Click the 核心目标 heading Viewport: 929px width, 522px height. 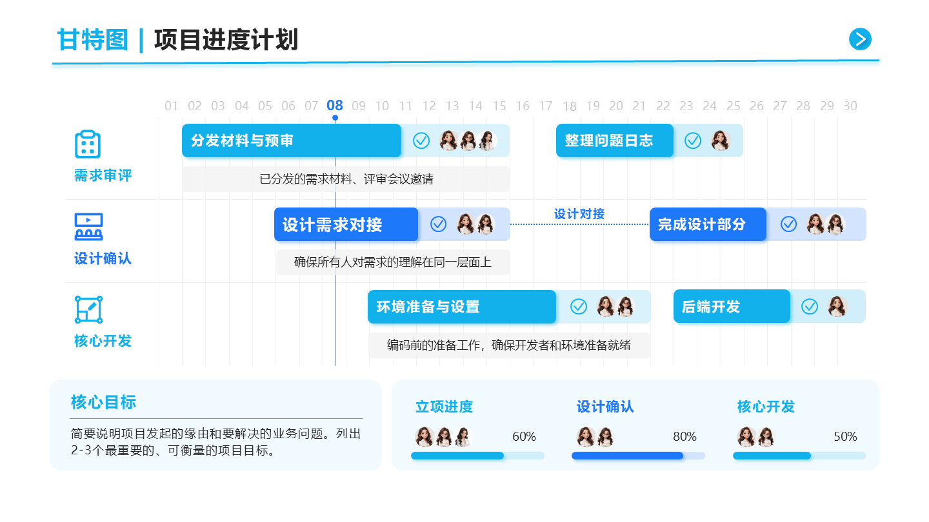(x=103, y=403)
